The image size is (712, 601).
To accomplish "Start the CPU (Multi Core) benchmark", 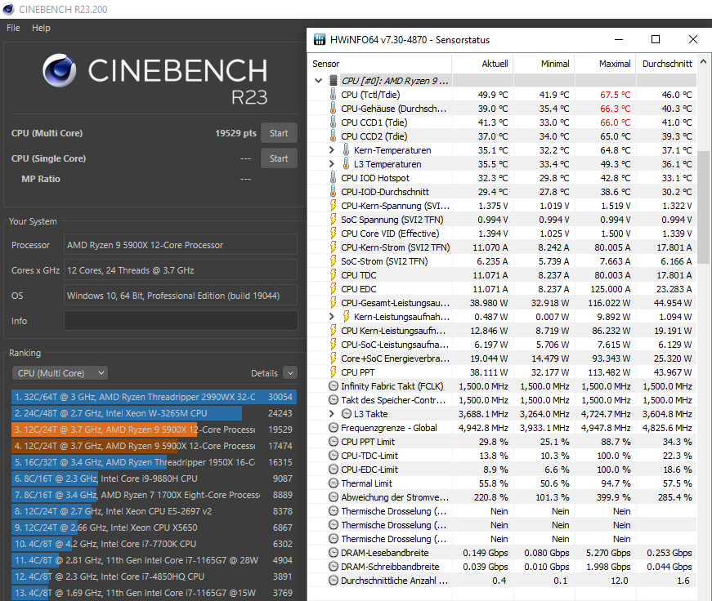I will 279,133.
